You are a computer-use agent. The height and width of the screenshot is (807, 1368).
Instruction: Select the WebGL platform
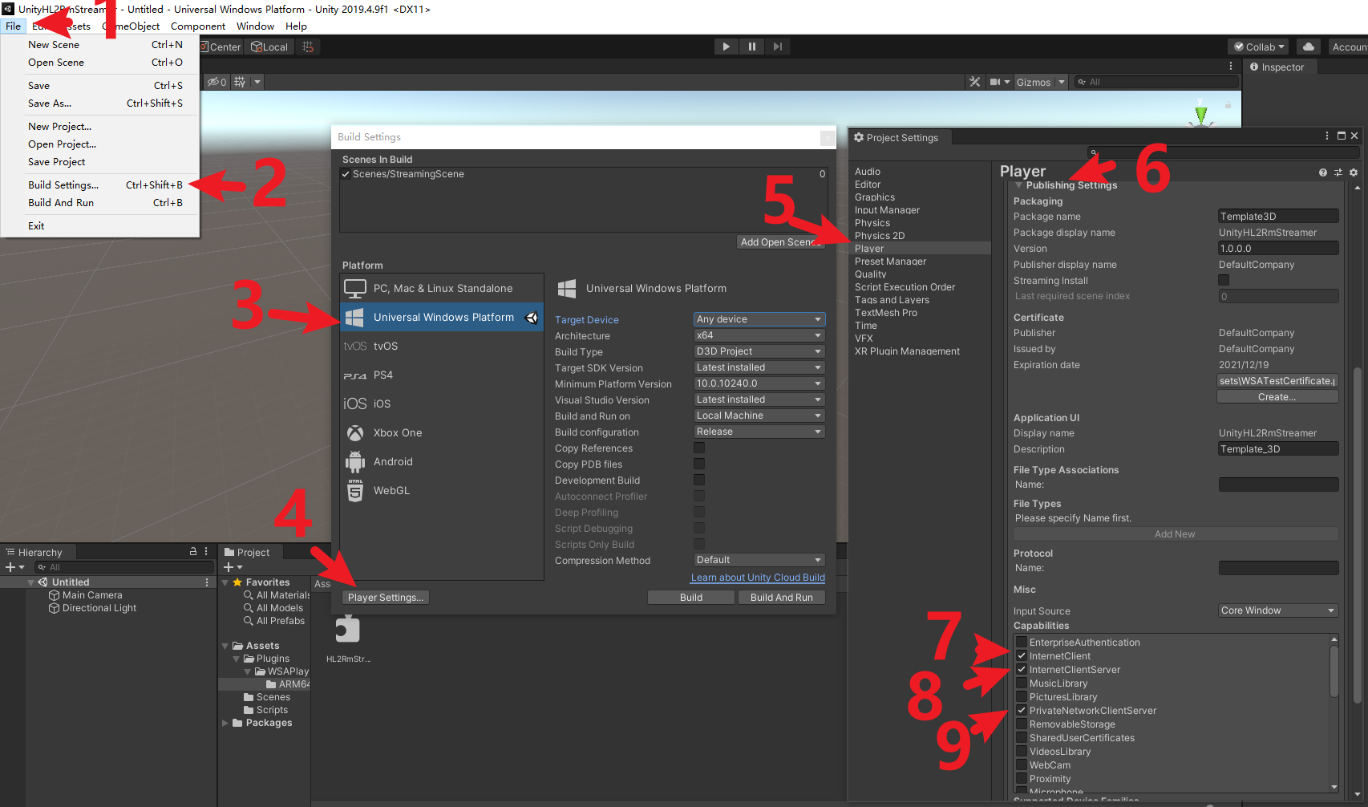point(442,491)
